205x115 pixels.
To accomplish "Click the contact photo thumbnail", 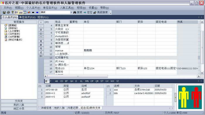I will click(x=190, y=97).
